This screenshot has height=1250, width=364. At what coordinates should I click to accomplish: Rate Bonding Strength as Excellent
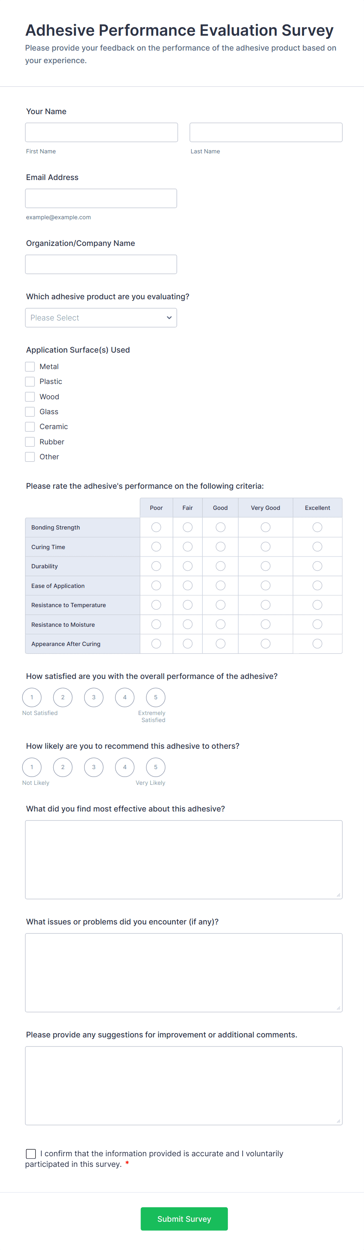click(x=317, y=527)
